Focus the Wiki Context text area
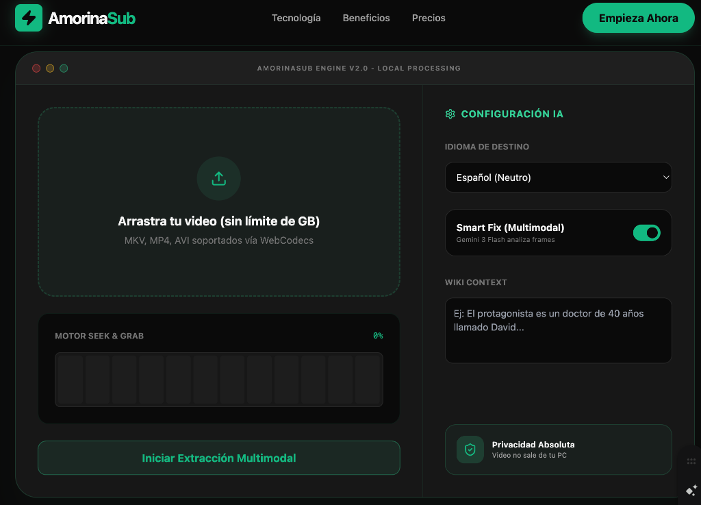The width and height of the screenshot is (701, 505). (558, 330)
